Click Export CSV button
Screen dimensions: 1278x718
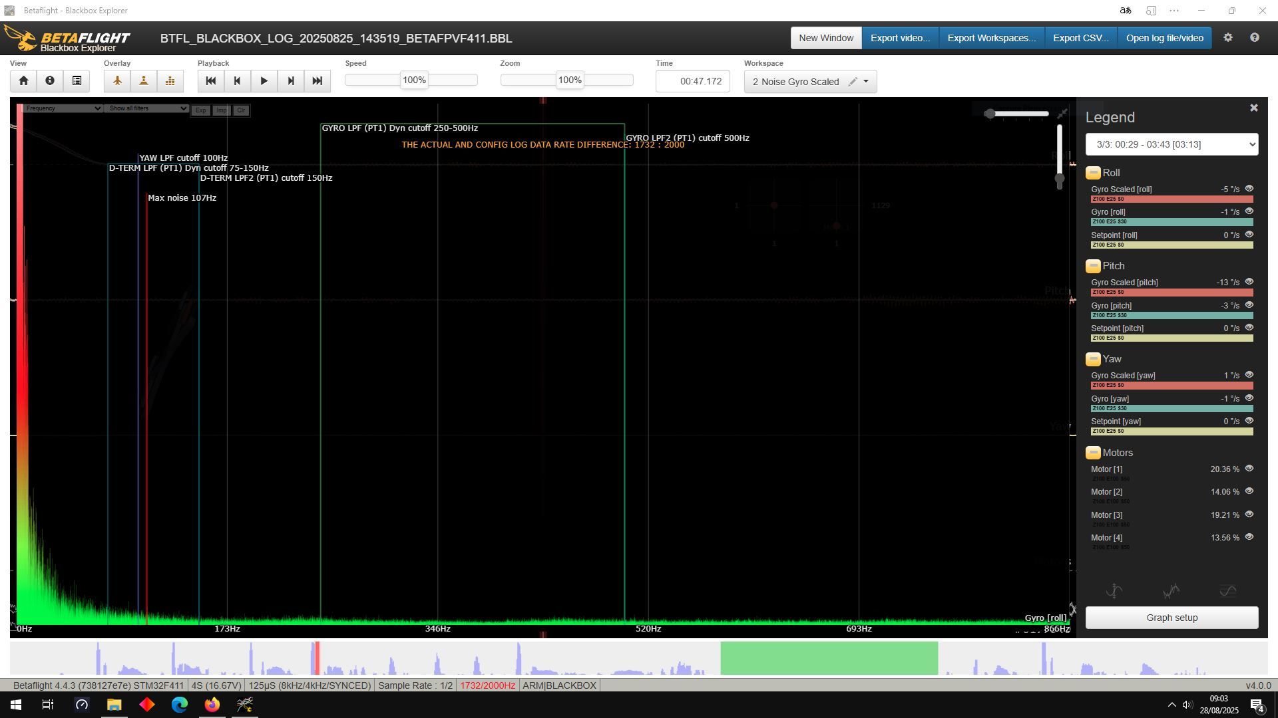click(x=1080, y=38)
